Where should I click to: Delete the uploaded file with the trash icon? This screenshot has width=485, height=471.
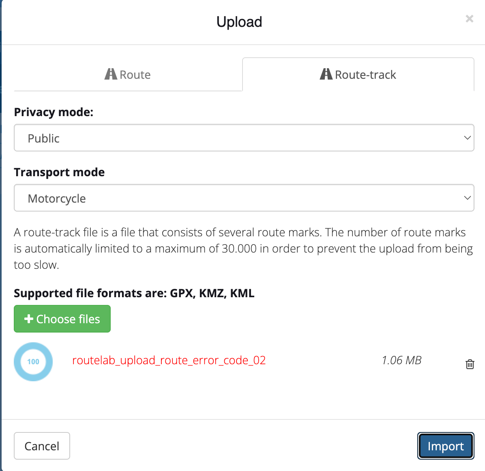click(x=470, y=364)
